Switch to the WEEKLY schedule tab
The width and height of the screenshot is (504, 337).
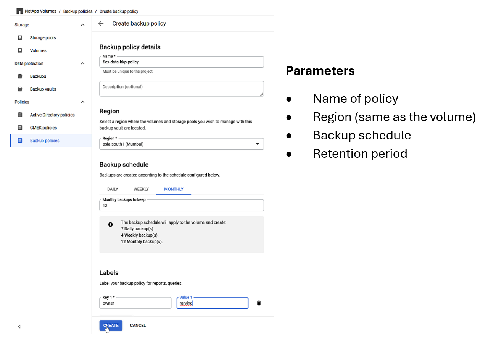tap(141, 189)
